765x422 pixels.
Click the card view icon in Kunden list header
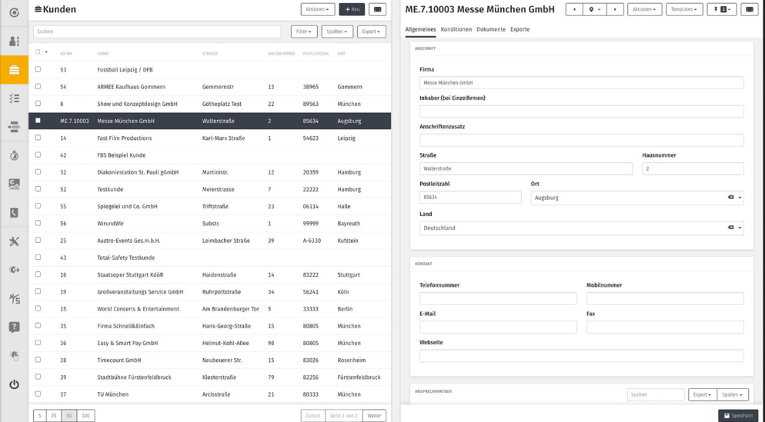[x=377, y=9]
